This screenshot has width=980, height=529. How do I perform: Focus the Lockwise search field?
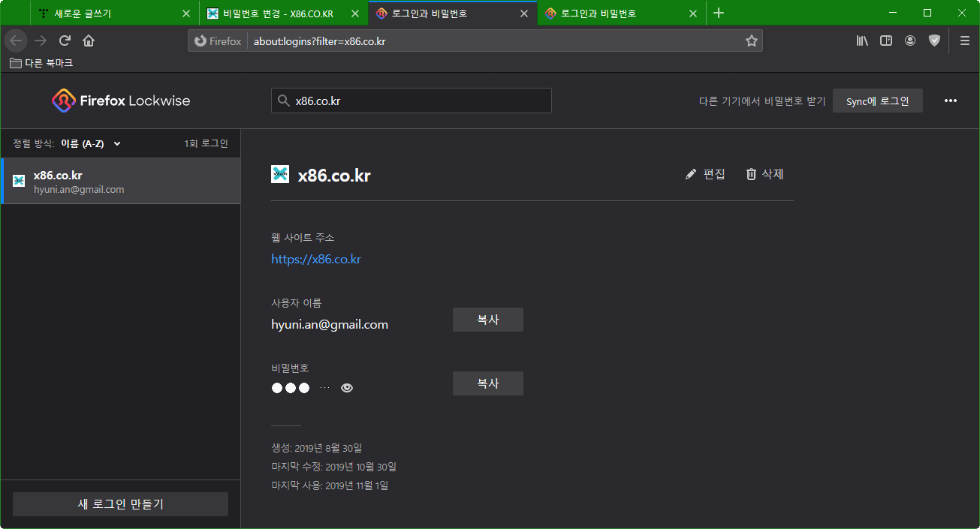pyautogui.click(x=412, y=101)
